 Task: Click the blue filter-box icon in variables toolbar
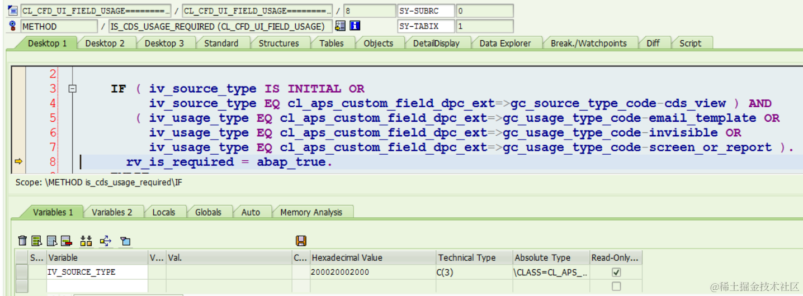point(125,241)
